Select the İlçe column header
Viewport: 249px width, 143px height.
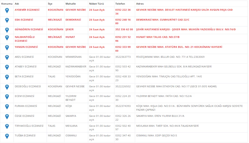coord(51,4)
